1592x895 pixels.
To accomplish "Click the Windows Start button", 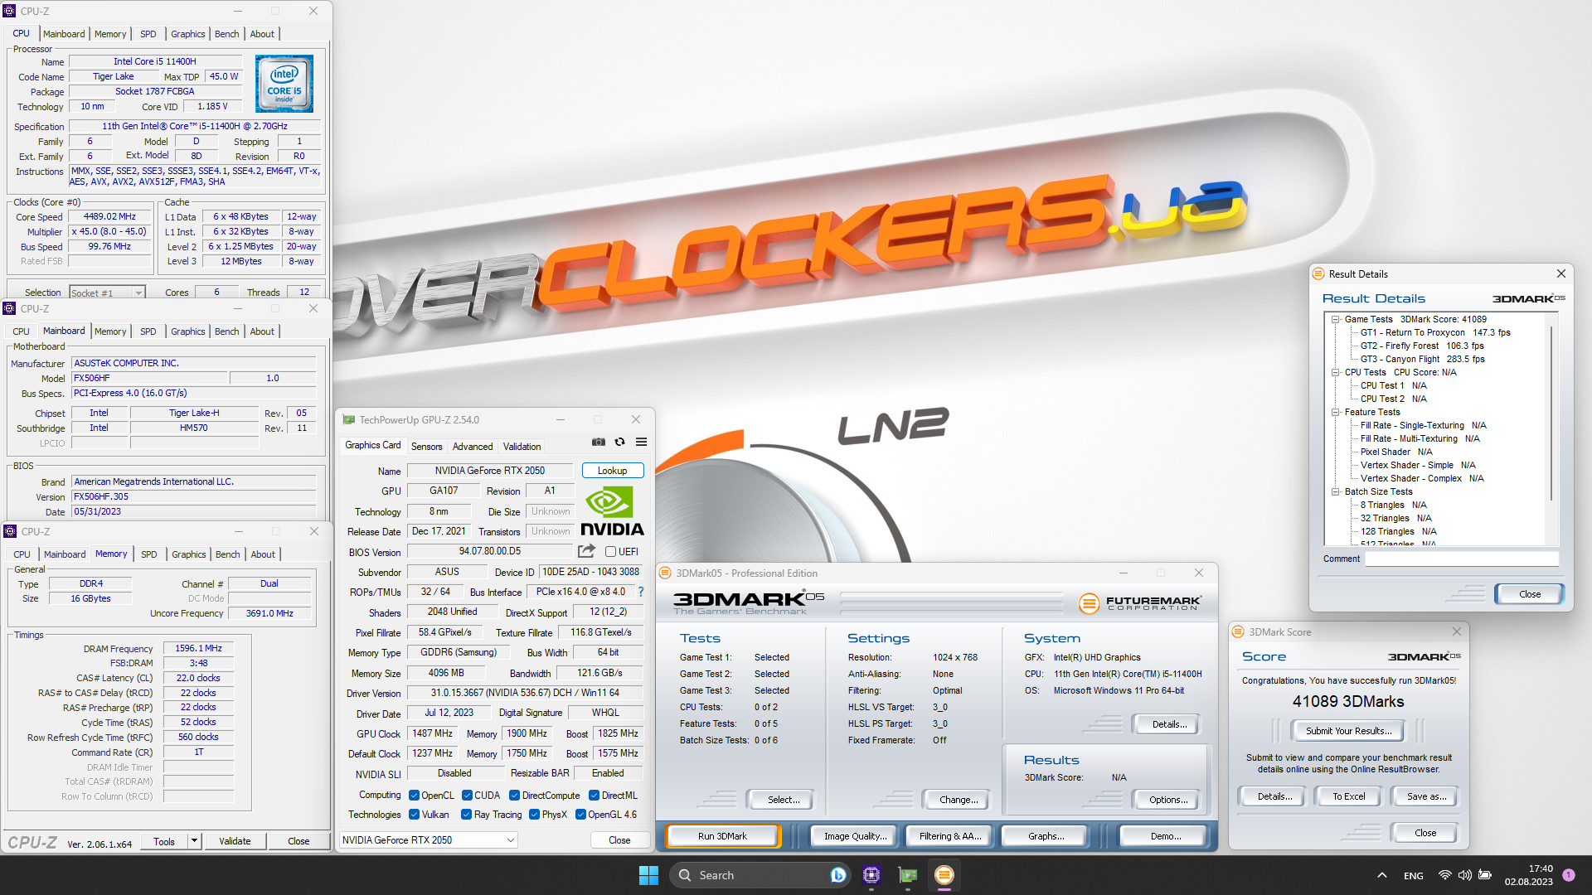I will click(x=648, y=875).
